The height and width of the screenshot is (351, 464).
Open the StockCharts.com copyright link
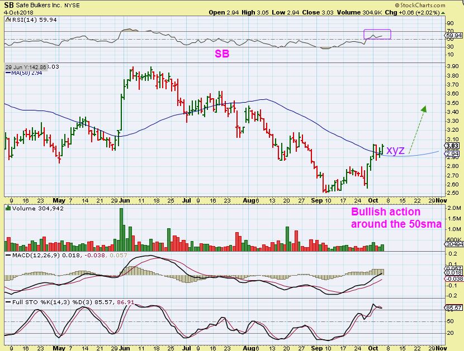coord(420,5)
